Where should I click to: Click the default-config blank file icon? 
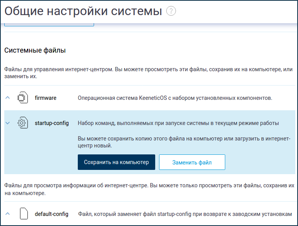point(24,214)
